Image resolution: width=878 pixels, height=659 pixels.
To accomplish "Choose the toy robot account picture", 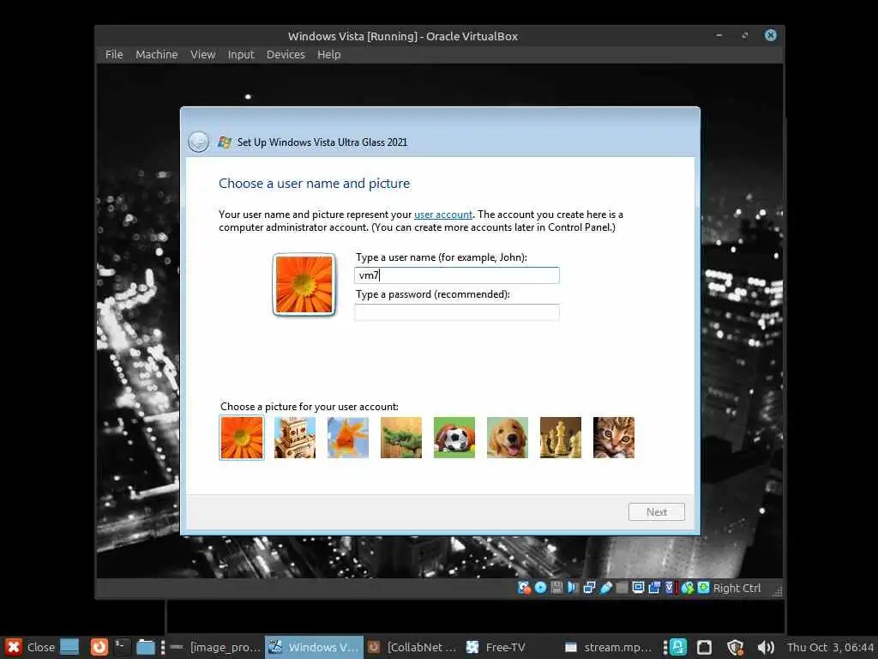I will point(295,438).
